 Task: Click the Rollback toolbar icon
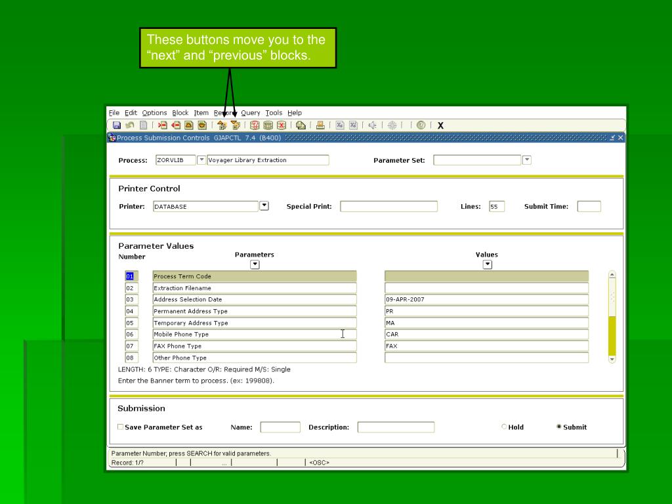click(x=130, y=125)
